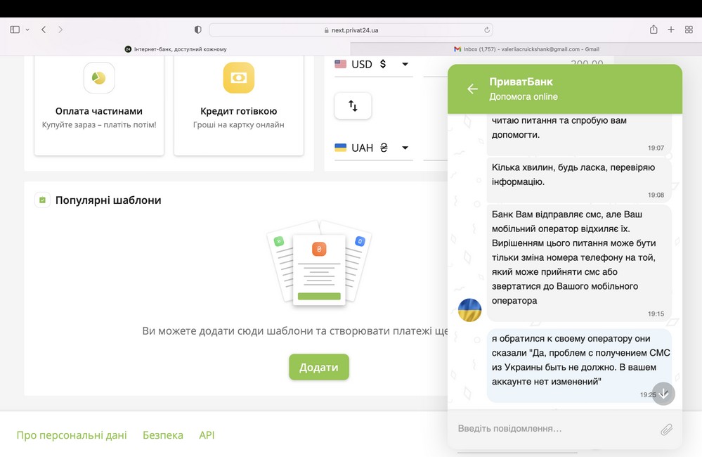Reload the page with the refresh icon

coord(487,30)
